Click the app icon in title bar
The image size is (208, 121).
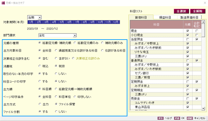point(3,3)
